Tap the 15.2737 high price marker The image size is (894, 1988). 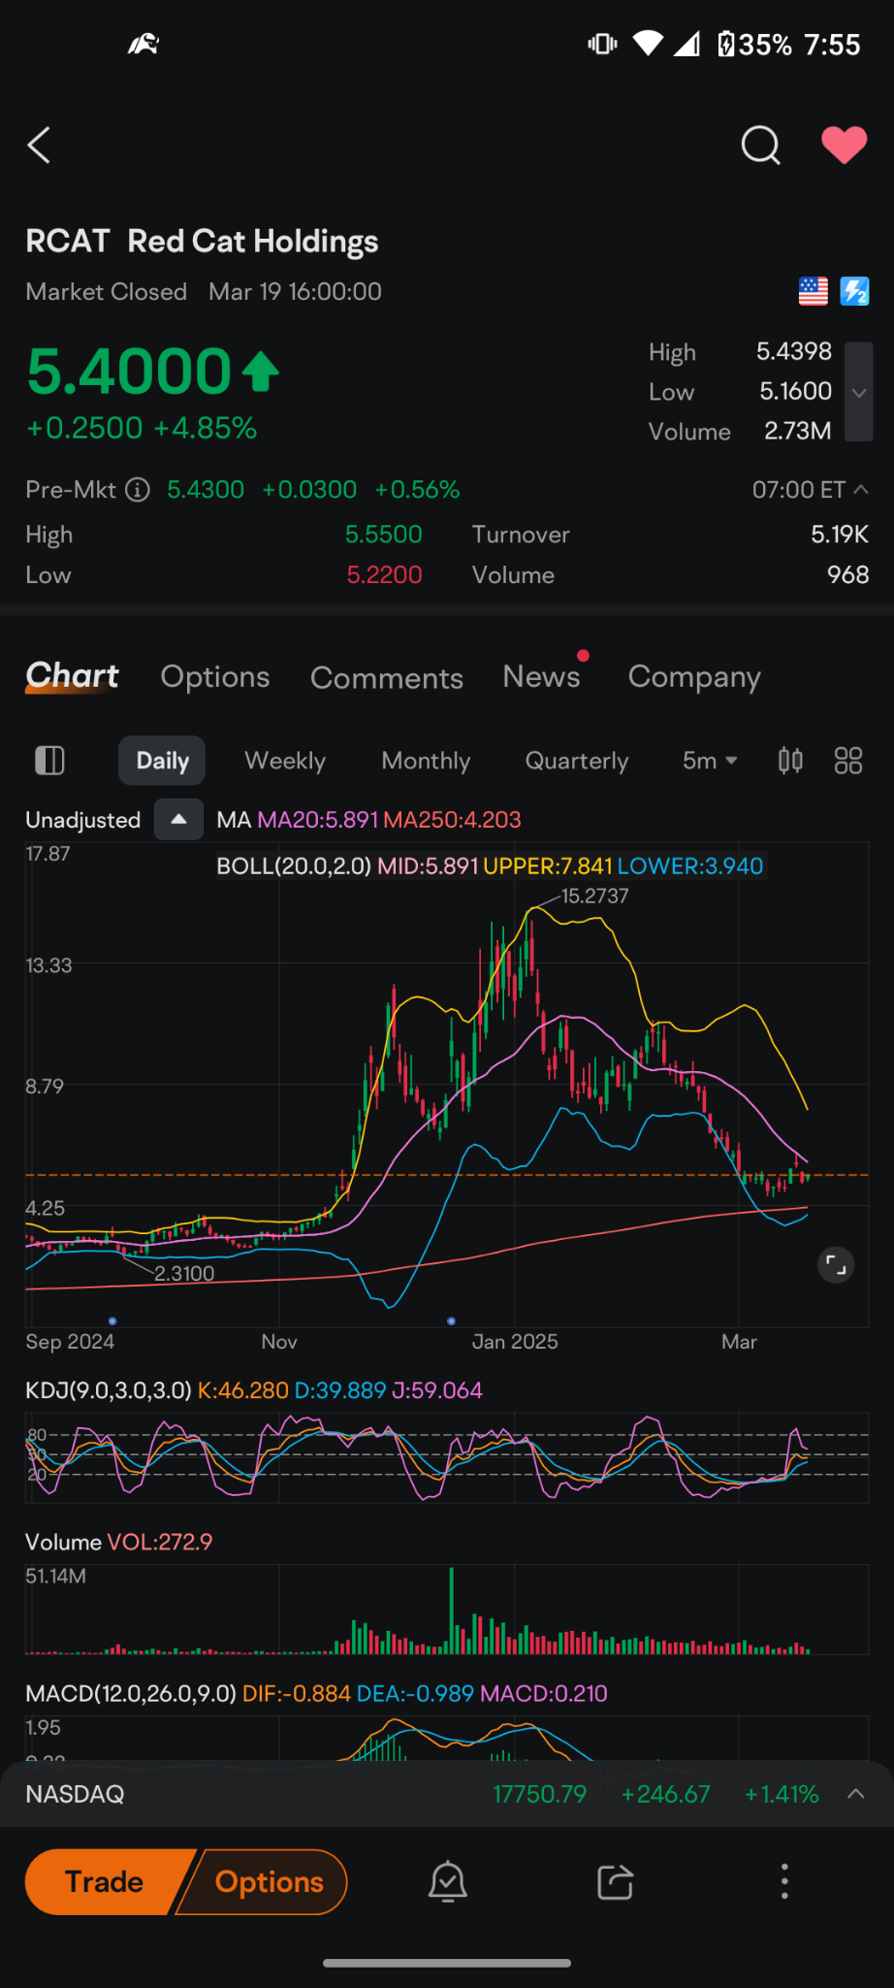[x=594, y=896]
